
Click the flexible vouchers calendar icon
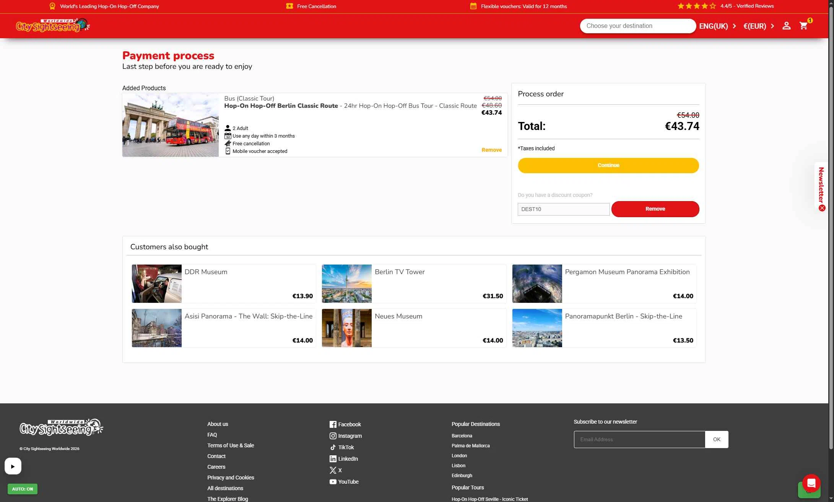coord(473,6)
